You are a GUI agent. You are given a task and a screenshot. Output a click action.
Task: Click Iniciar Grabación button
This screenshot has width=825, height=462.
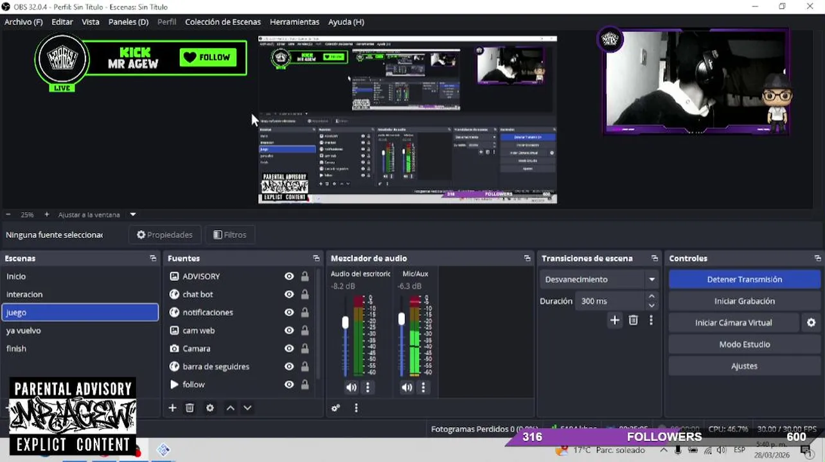point(745,301)
